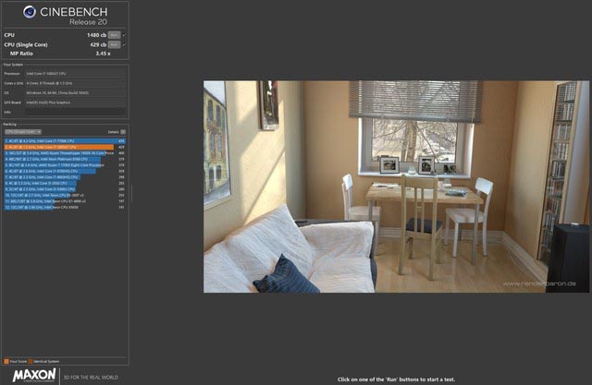Click the Processor value field
The height and width of the screenshot is (385, 592).
point(75,74)
